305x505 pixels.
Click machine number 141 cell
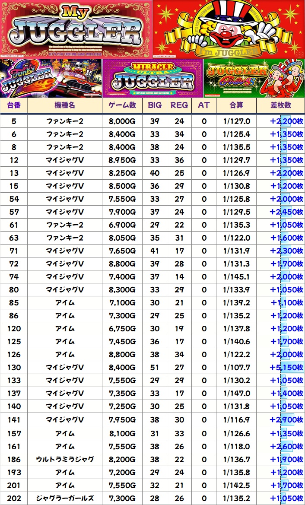coord(14,420)
